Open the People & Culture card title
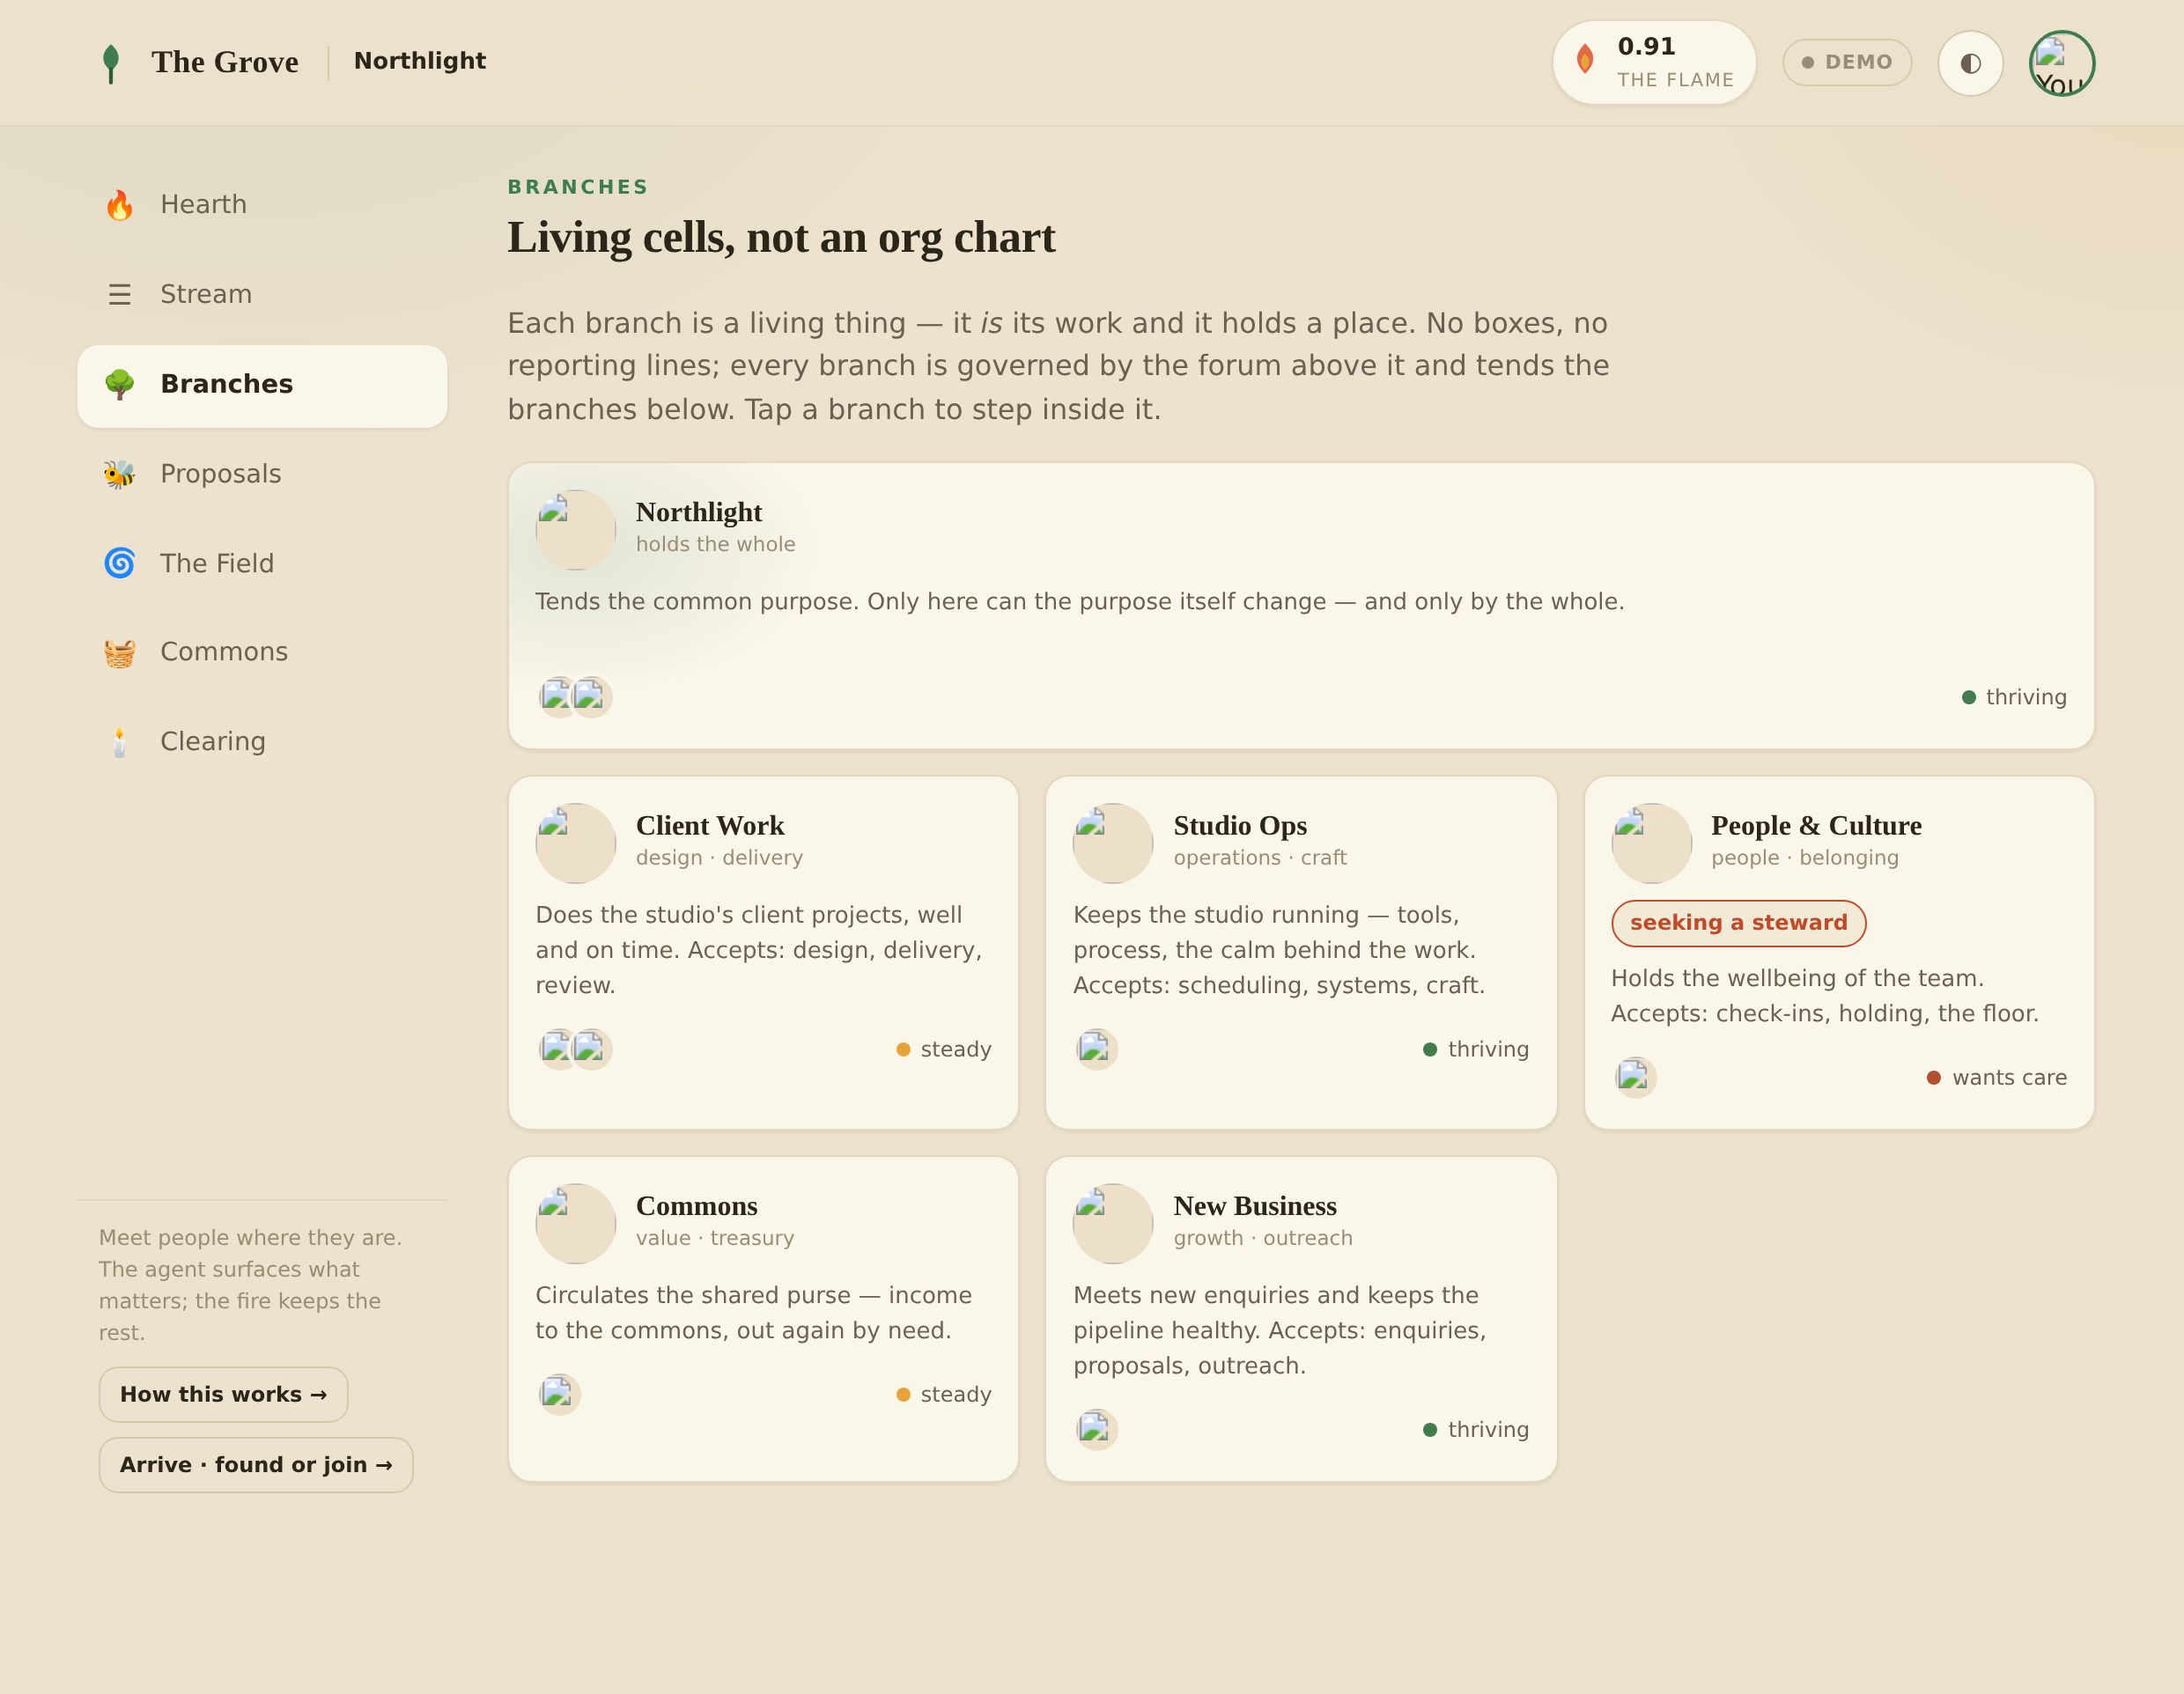This screenshot has width=2184, height=1694. [1816, 826]
